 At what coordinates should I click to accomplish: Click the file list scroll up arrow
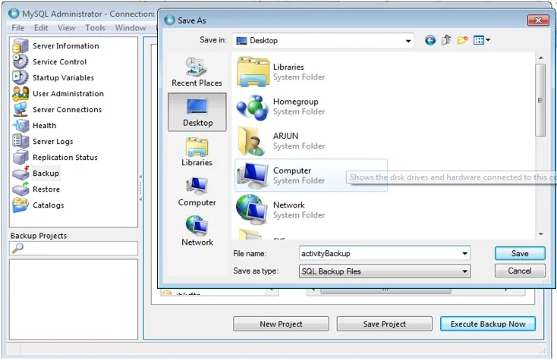tap(540, 58)
